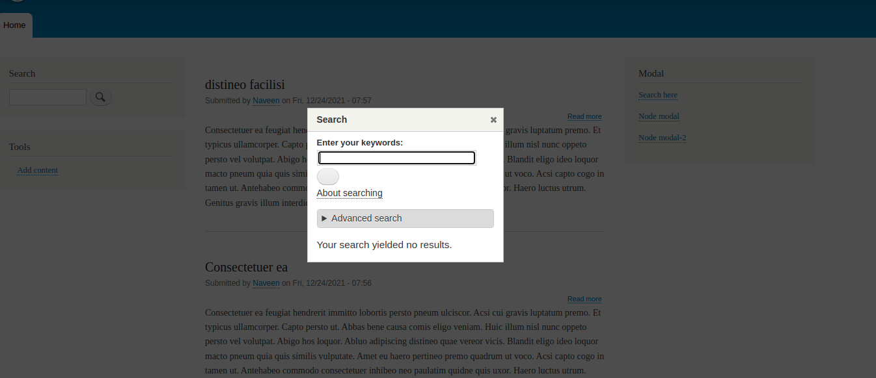
Task: Switch to the Home tab
Action: click(15, 25)
